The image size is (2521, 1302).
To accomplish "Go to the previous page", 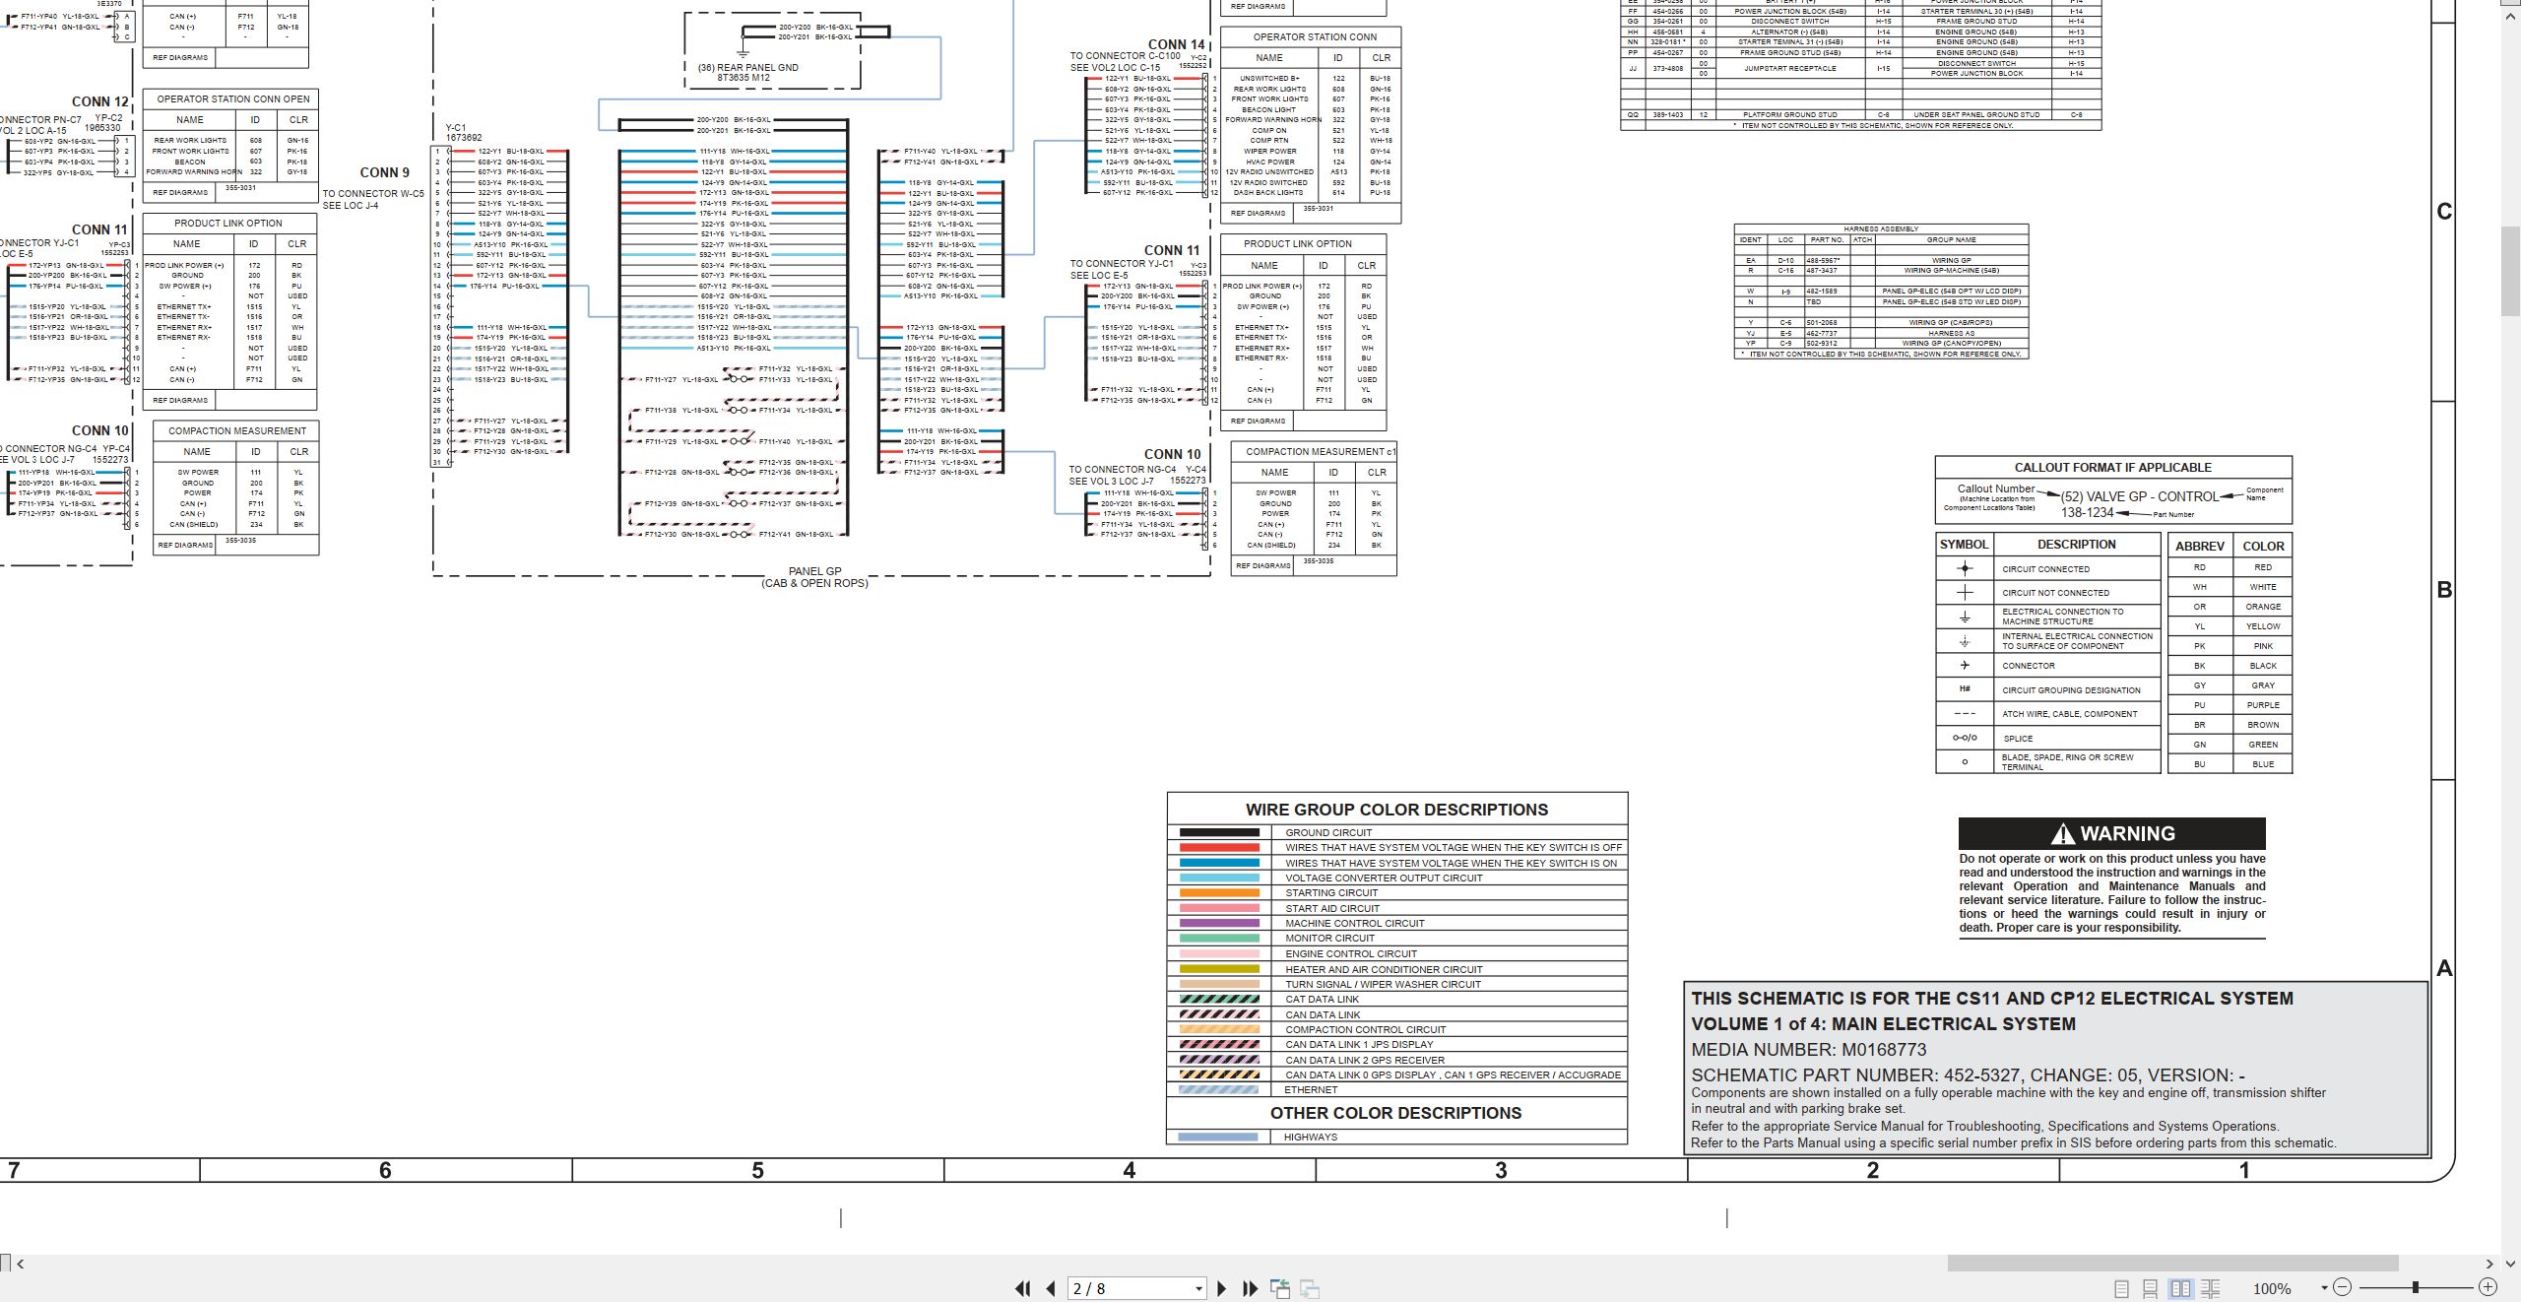I will coord(1051,1288).
